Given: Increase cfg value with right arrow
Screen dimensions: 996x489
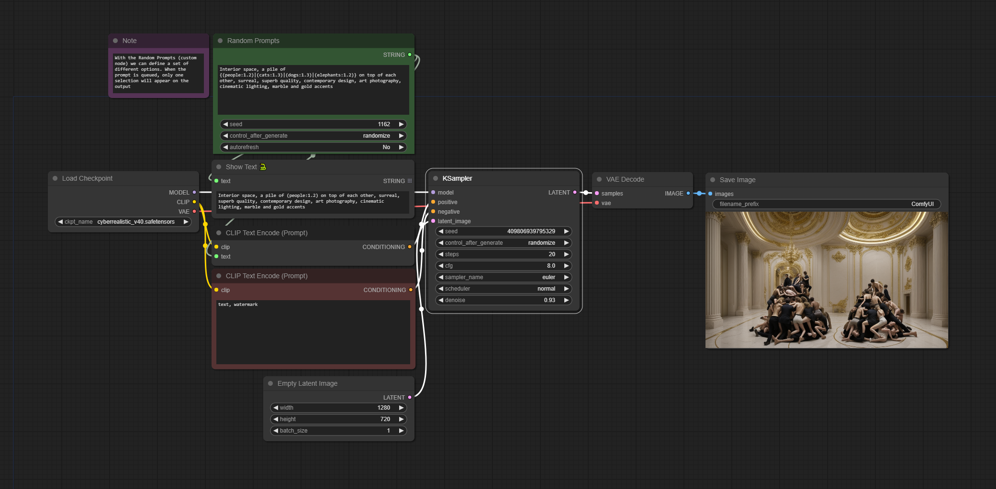Looking at the screenshot, I should coord(567,266).
